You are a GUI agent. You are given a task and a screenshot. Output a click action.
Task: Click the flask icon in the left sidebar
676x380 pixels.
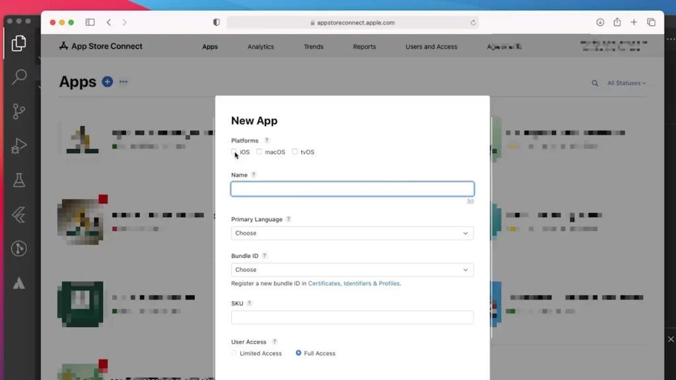click(18, 179)
